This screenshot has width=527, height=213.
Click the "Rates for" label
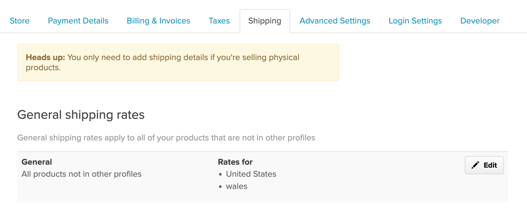tap(235, 162)
